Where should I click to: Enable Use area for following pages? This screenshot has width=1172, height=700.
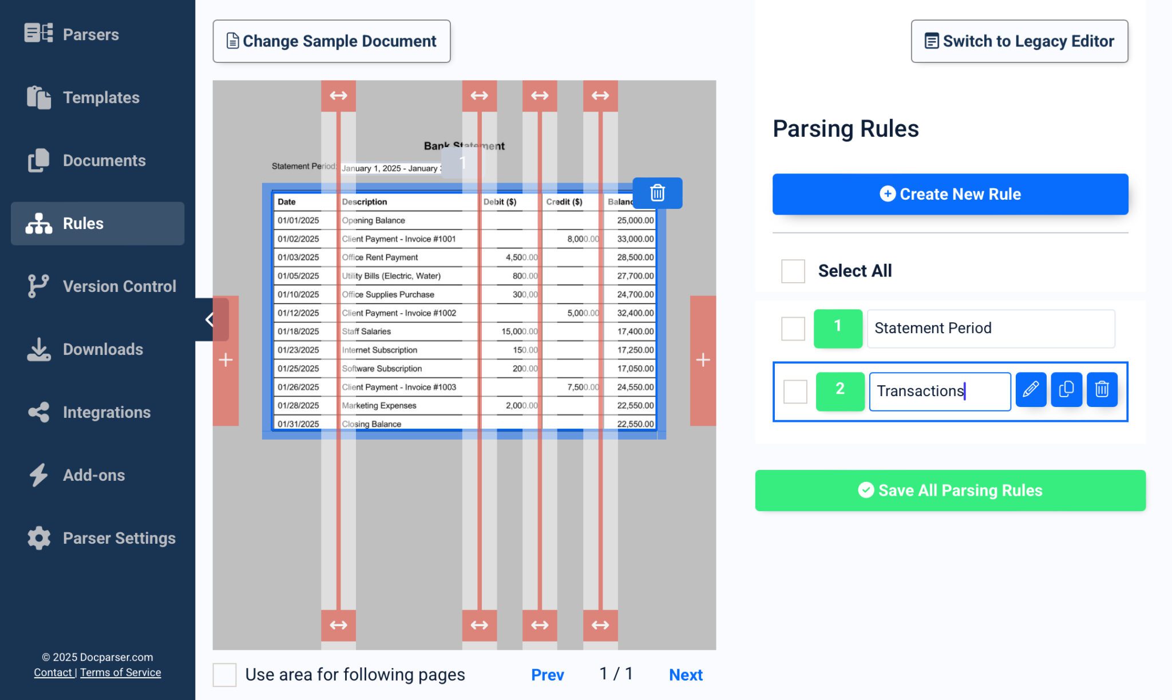[x=224, y=675]
